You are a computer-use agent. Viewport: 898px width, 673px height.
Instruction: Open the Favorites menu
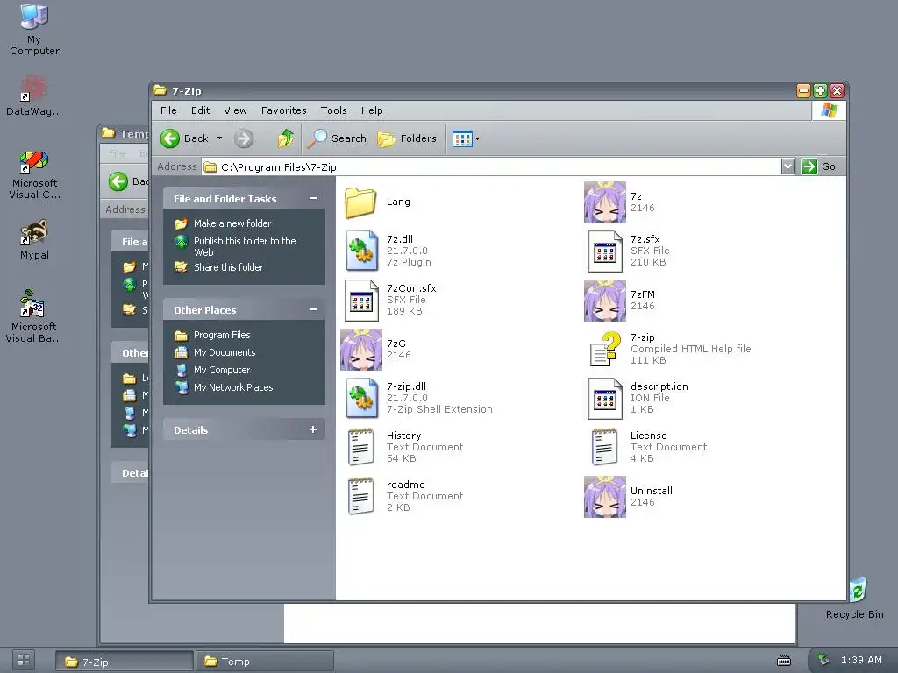click(x=283, y=110)
